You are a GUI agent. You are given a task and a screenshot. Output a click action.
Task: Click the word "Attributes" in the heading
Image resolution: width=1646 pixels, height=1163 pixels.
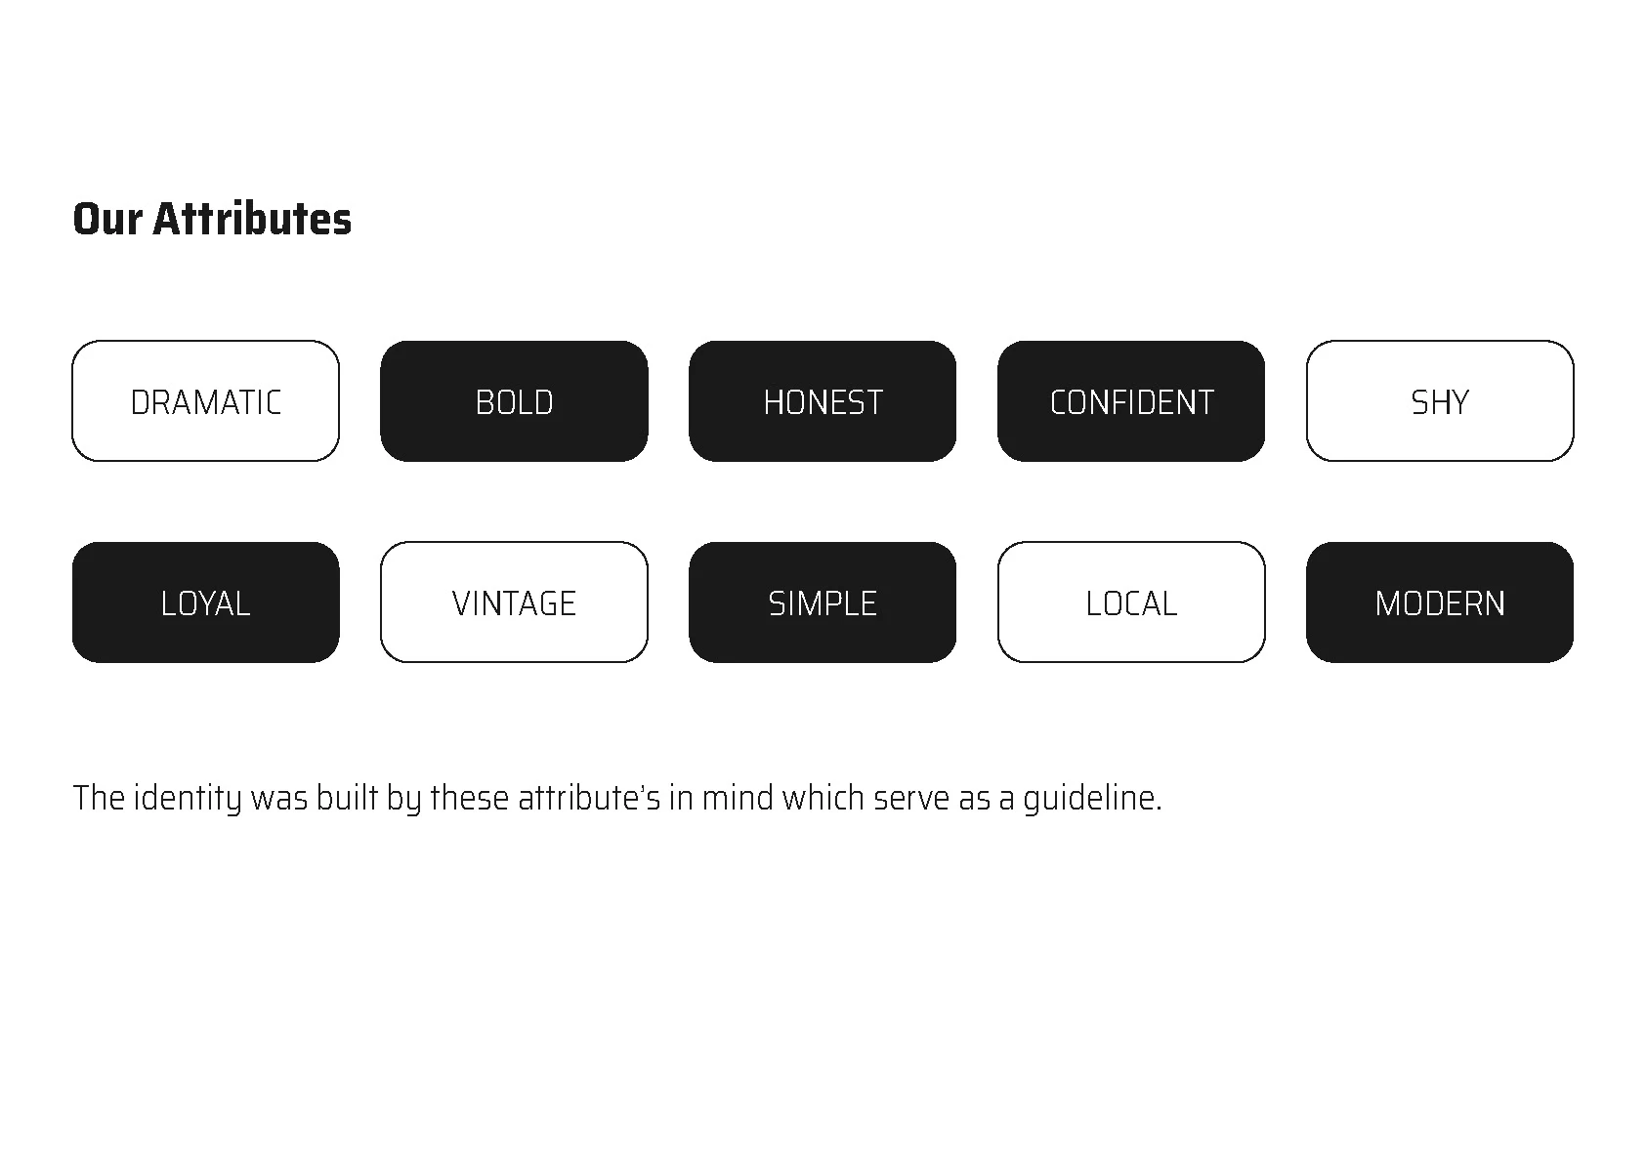252,219
